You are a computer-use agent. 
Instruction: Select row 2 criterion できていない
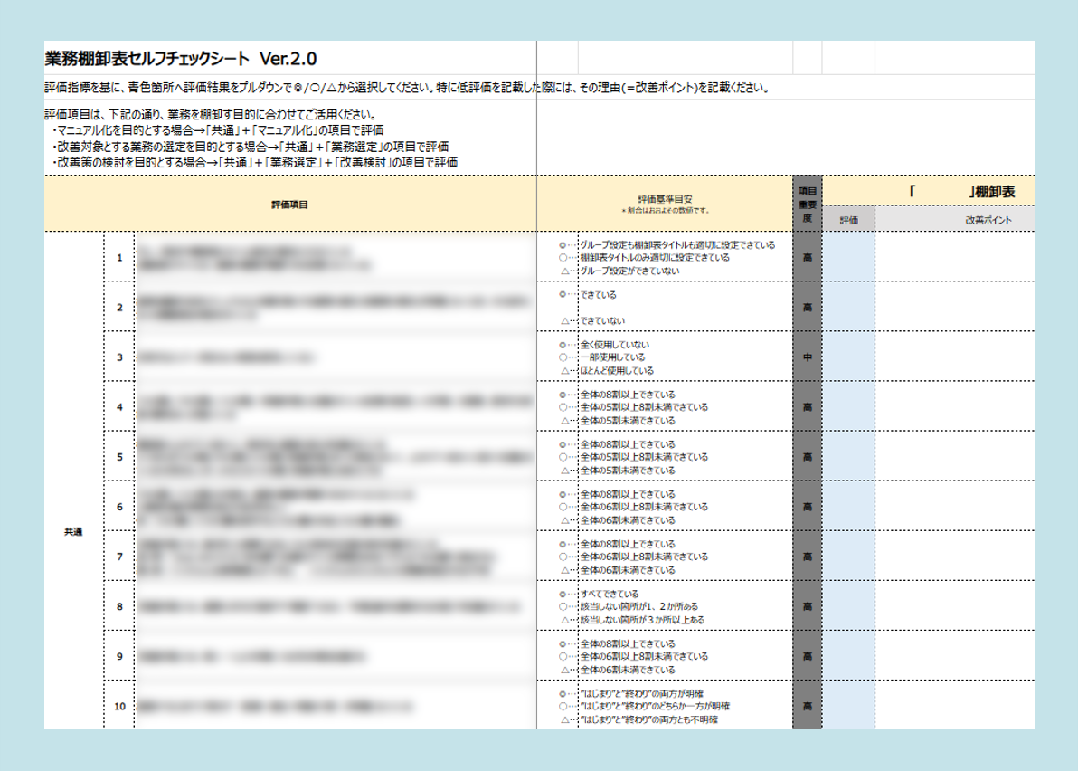(x=602, y=320)
